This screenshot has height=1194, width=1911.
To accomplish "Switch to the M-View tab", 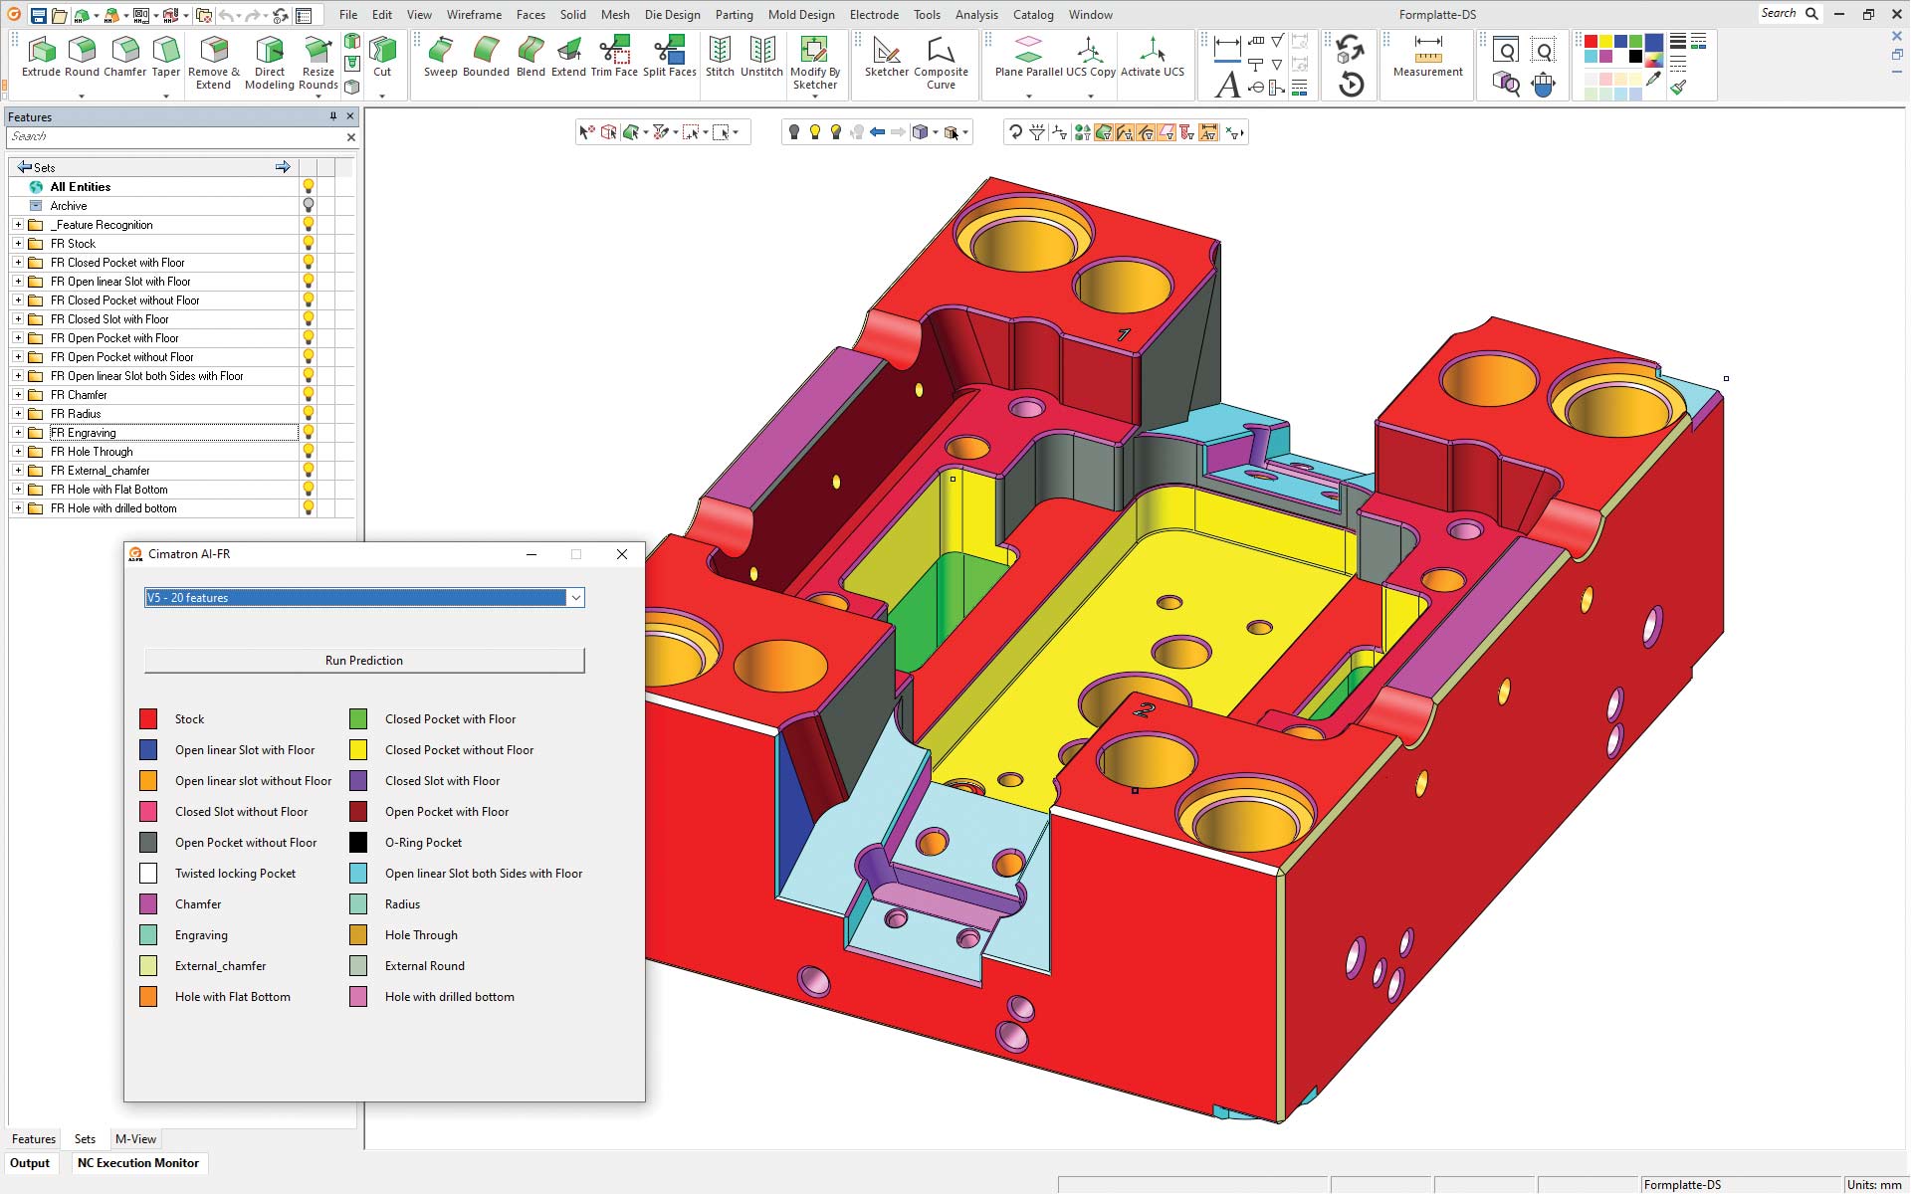I will pos(135,1139).
